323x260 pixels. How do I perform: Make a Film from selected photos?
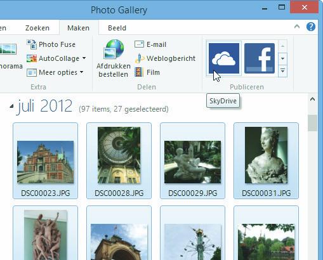click(147, 72)
